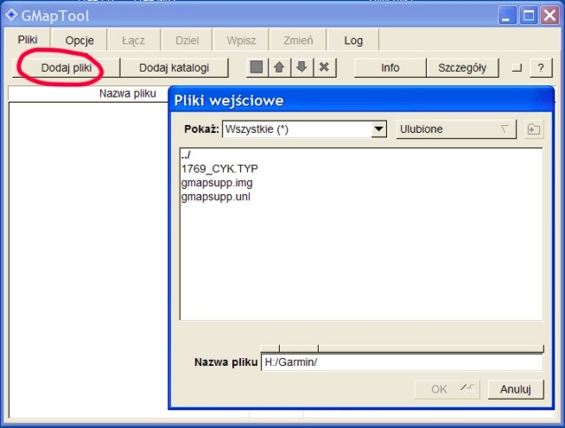565x428 pixels.
Task: Click the Nazwa pliku path input field
Action: [x=402, y=362]
